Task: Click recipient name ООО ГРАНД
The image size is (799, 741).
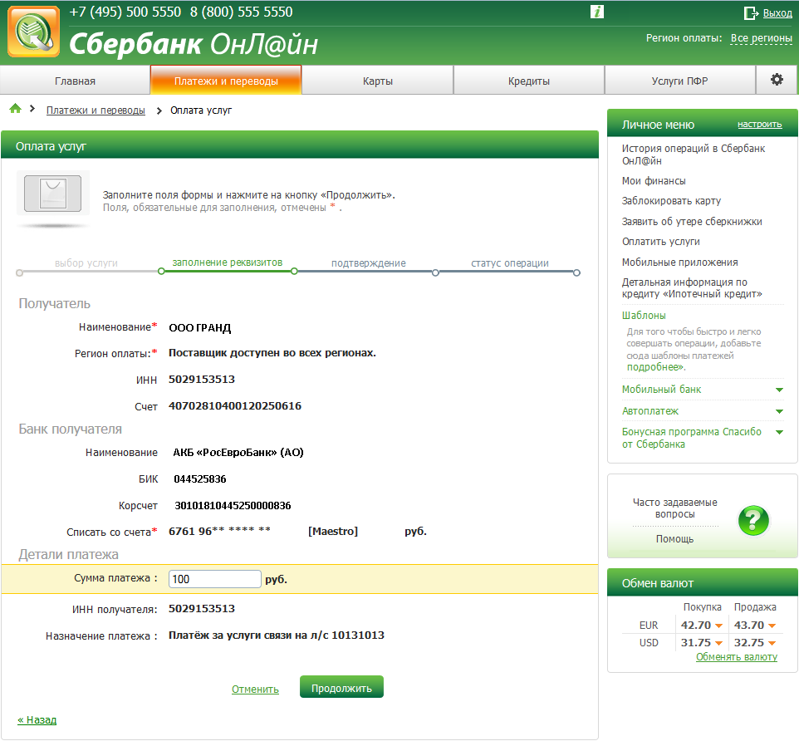Action: (x=199, y=327)
